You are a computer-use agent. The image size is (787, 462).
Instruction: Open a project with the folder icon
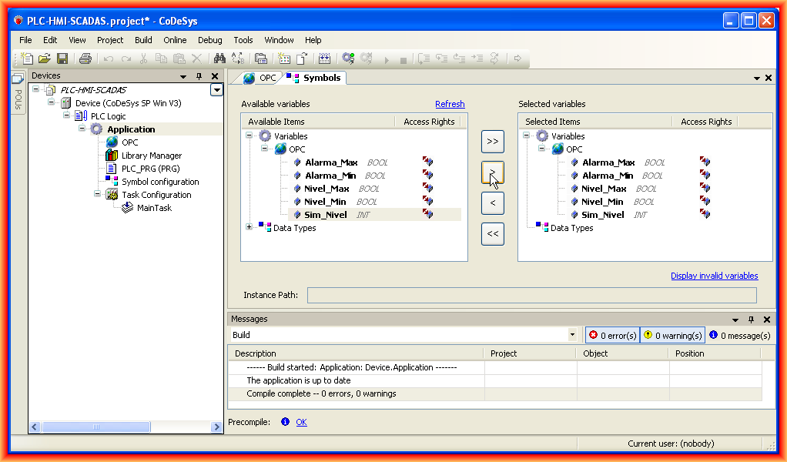[x=45, y=59]
